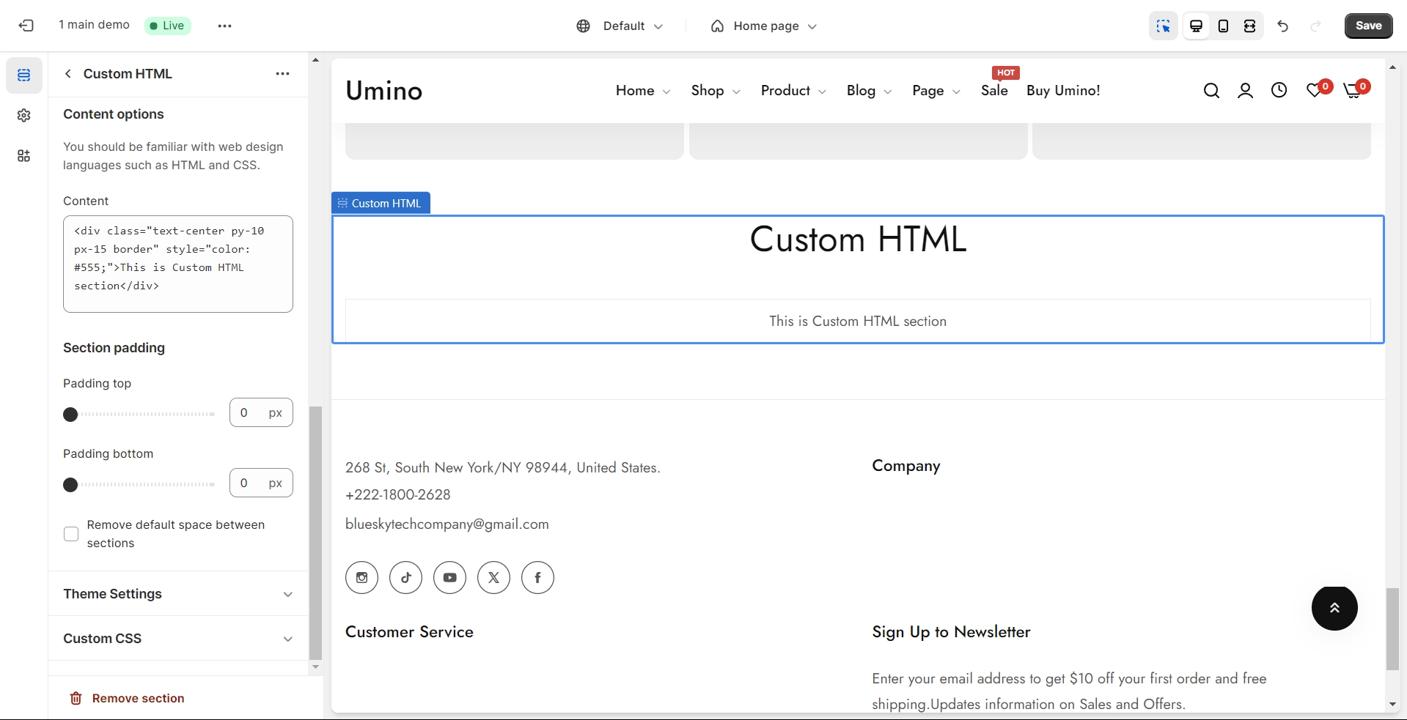Switch to mobile preview icon
The width and height of the screenshot is (1407, 720).
pos(1223,26)
